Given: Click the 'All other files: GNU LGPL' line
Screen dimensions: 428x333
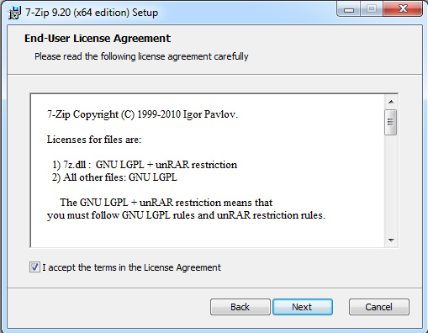Looking at the screenshot, I should pos(114,177).
